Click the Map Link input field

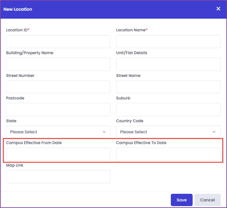pyautogui.click(x=58, y=177)
